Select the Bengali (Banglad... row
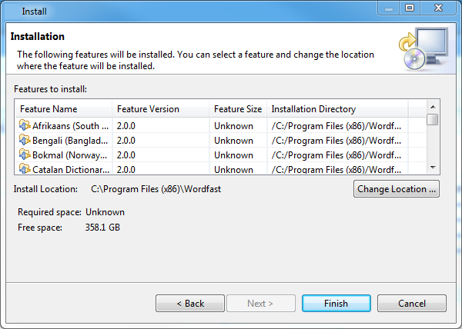This screenshot has height=329, width=462. click(220, 141)
